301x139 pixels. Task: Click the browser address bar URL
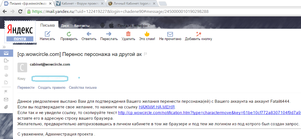120,12
